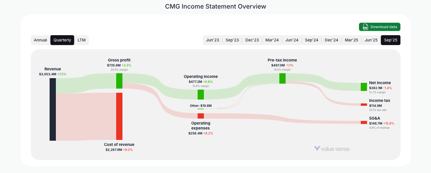Click the dark Revenue source bar
The height and width of the screenshot is (173, 431).
point(52,109)
